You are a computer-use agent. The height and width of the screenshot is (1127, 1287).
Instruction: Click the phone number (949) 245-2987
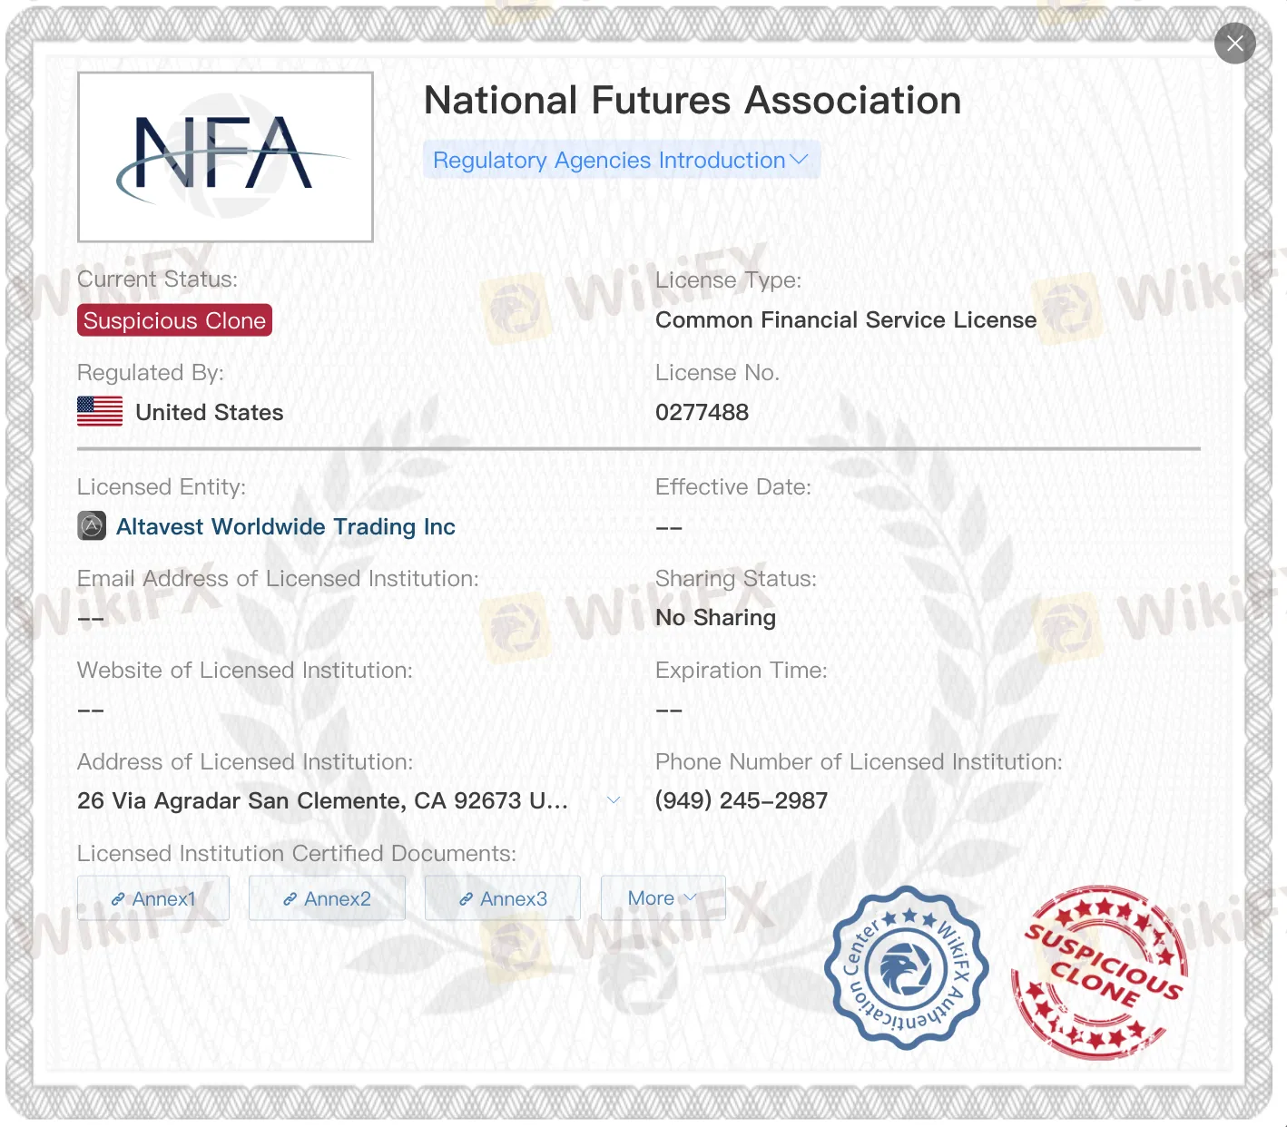(x=742, y=800)
